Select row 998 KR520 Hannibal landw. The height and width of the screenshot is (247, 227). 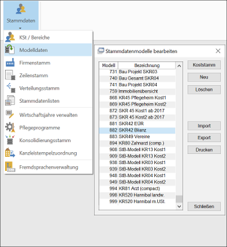tap(137, 195)
